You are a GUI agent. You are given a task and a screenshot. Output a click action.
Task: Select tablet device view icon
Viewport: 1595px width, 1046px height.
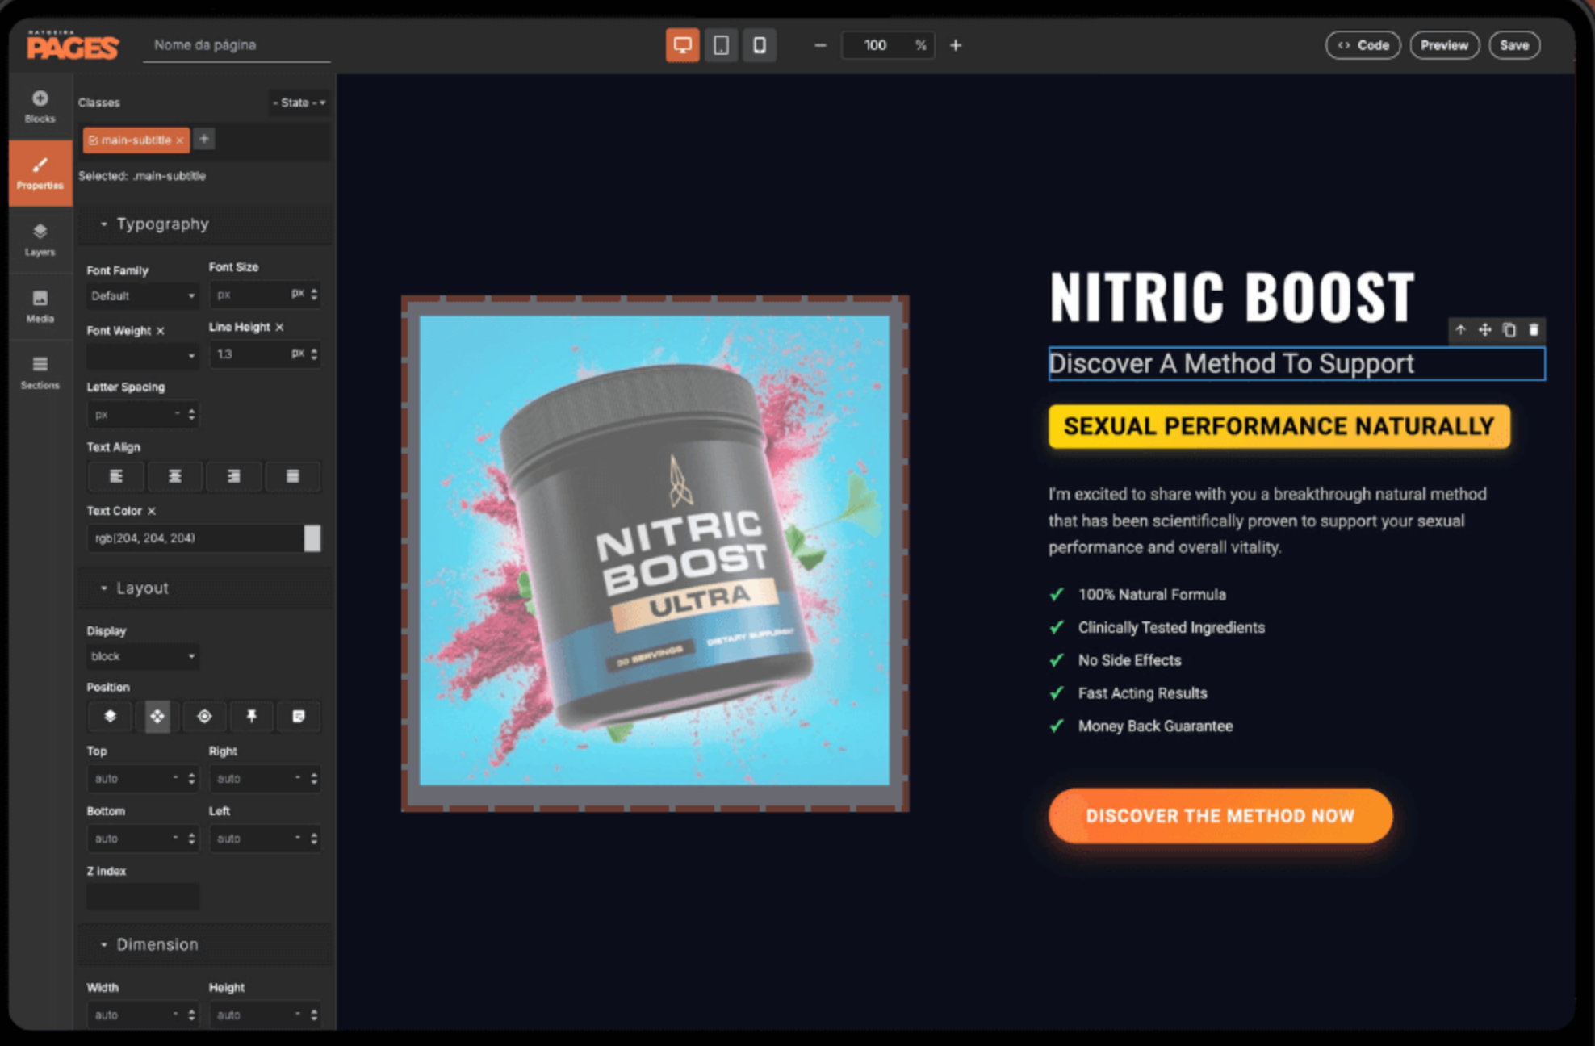721,45
